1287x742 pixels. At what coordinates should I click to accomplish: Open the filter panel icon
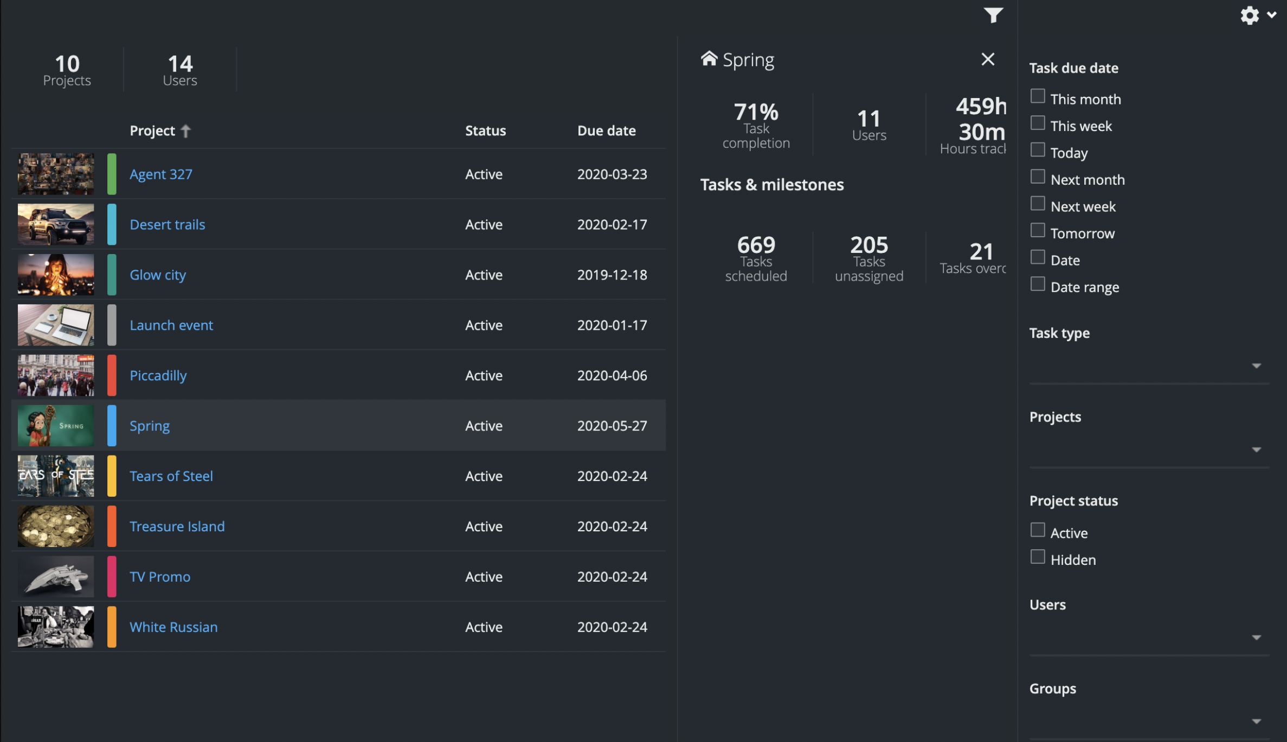(x=994, y=15)
